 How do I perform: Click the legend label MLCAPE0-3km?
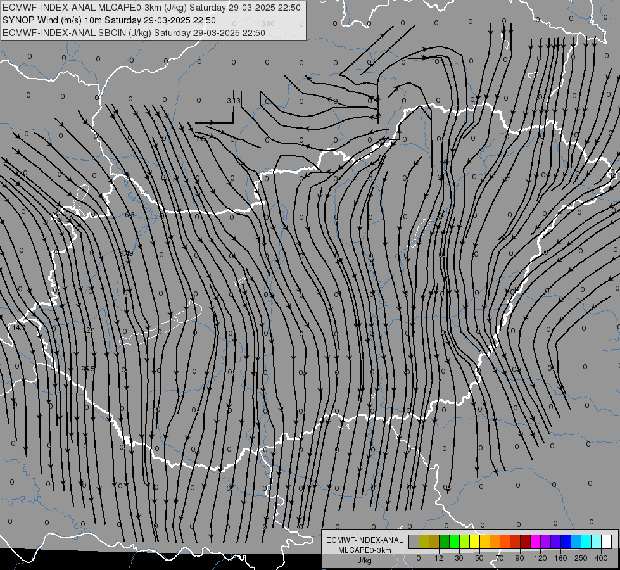[365, 550]
